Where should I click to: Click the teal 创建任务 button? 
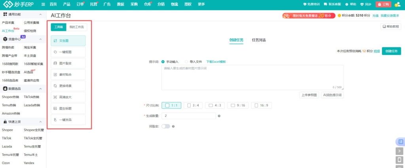(x=392, y=51)
